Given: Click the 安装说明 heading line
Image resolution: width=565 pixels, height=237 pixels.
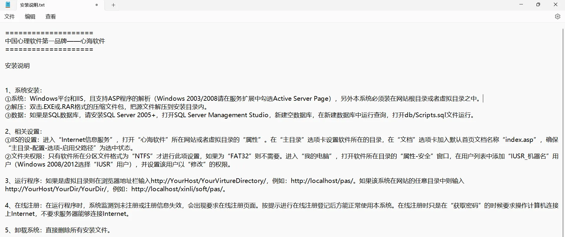Looking at the screenshot, I should 17,66.
